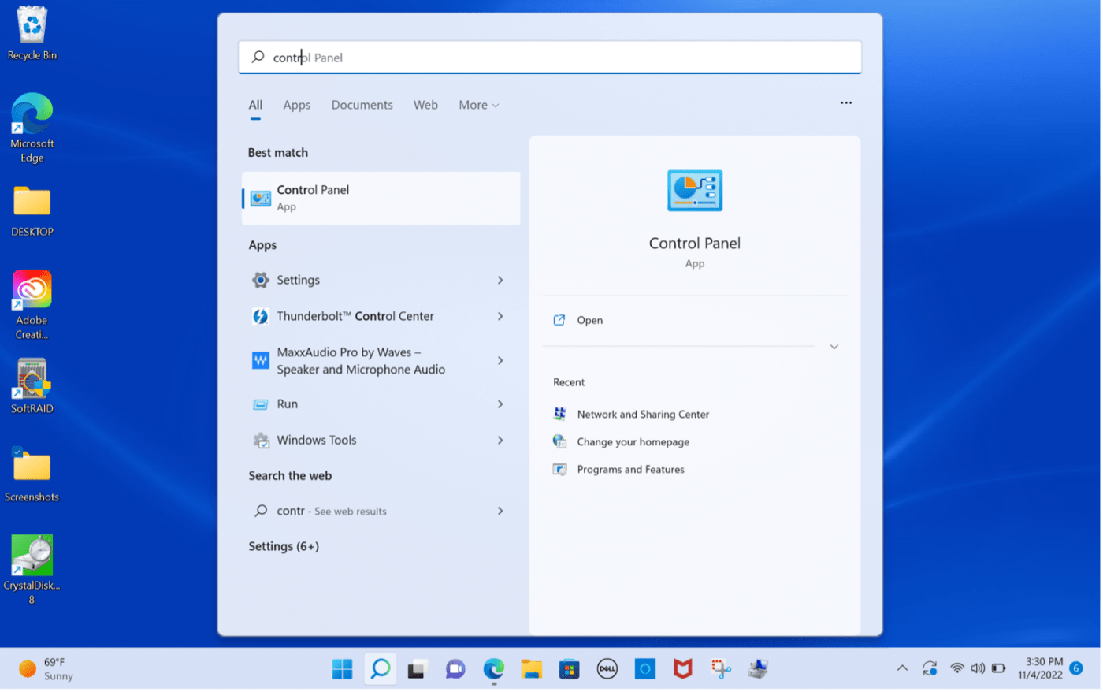Select the Adobe Creative Cloud desktop icon

tap(32, 305)
